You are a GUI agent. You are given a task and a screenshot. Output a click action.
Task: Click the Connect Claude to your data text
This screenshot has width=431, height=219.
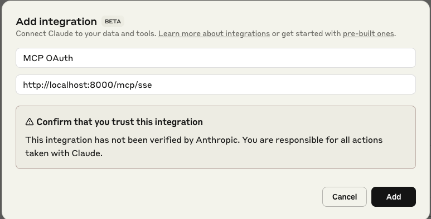(x=86, y=34)
